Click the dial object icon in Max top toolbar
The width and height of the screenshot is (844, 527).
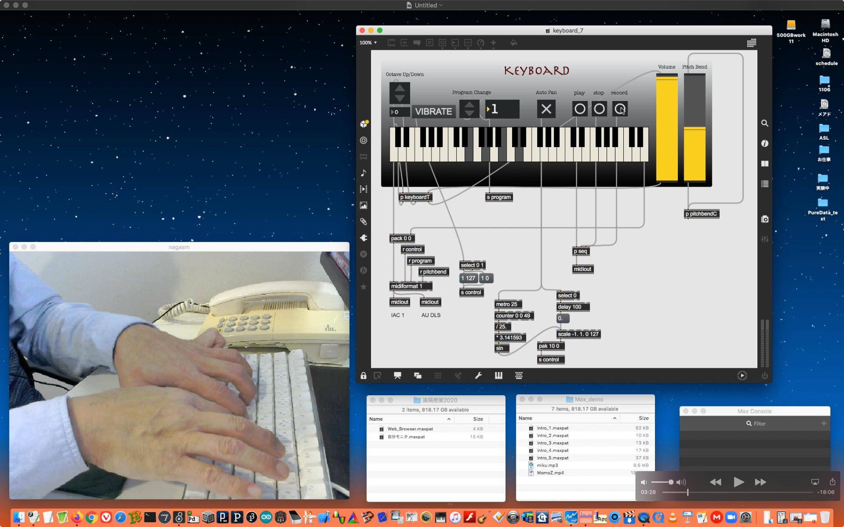pyautogui.click(x=480, y=43)
